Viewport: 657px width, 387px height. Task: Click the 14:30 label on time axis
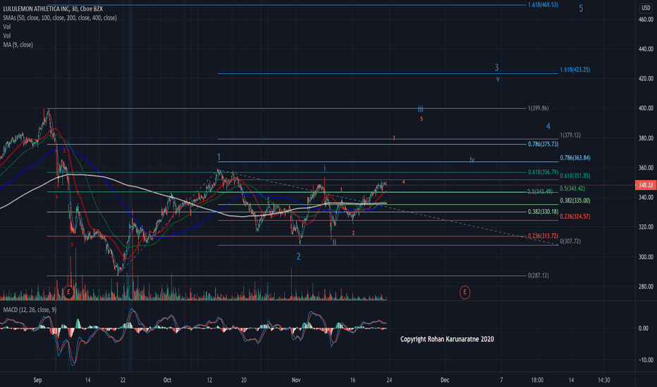pyautogui.click(x=603, y=380)
